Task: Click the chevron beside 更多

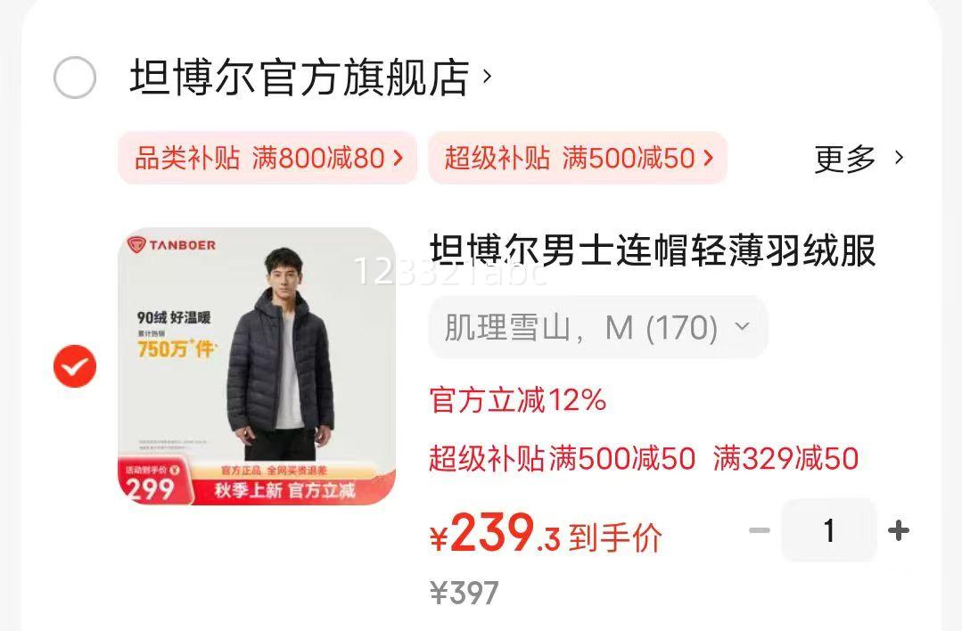Action: [x=899, y=158]
